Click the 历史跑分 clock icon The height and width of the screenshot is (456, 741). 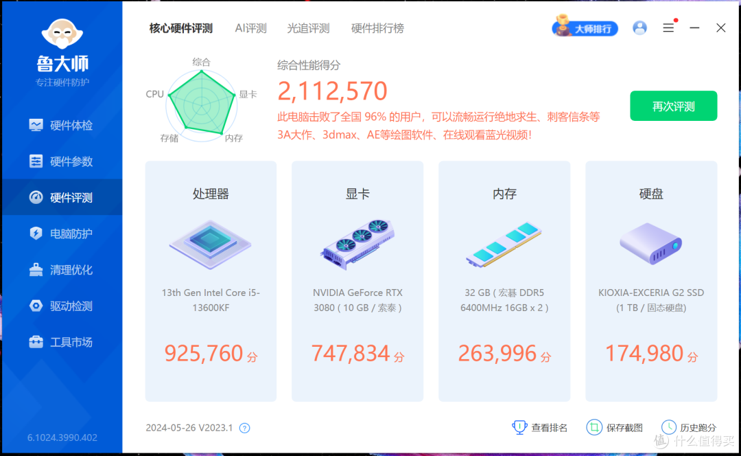click(669, 427)
